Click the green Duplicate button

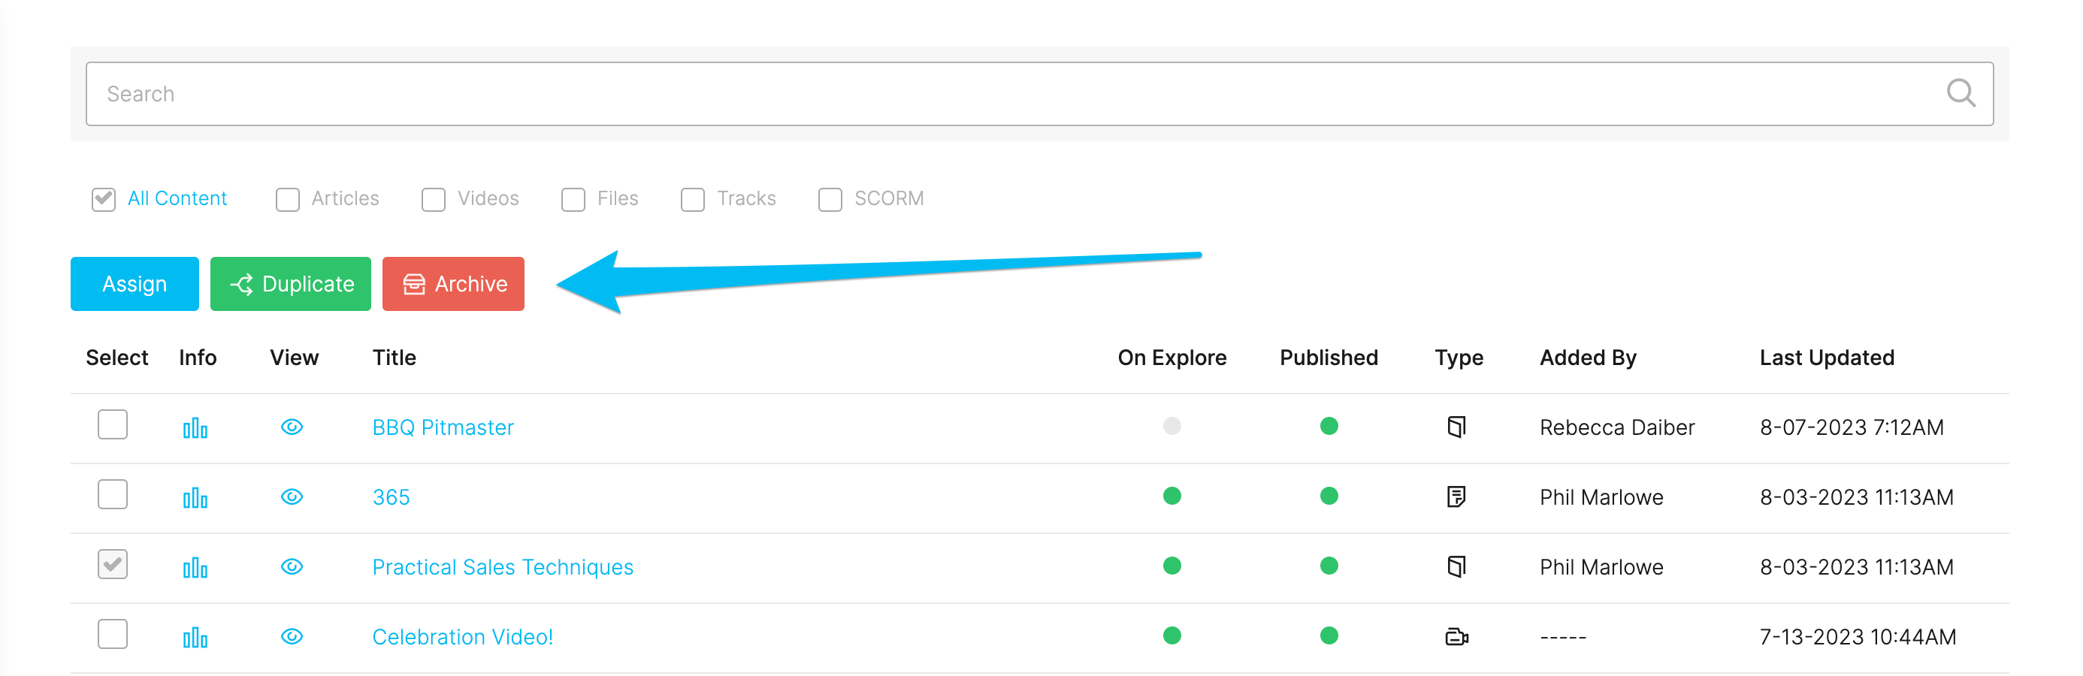point(290,284)
